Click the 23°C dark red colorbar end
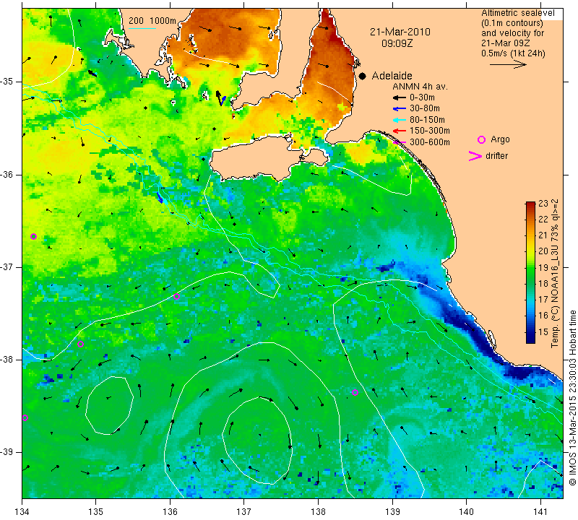This screenshot has height=520, width=578. pyautogui.click(x=530, y=204)
